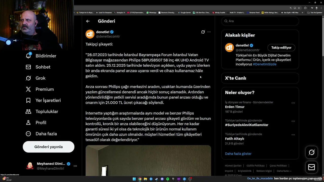
Task: Open File Explorer from taskbar
Action: tap(145, 179)
